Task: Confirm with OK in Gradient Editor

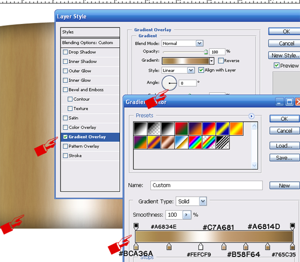Action: pyautogui.click(x=284, y=119)
